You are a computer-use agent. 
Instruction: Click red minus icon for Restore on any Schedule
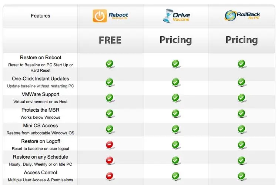(x=110, y=160)
